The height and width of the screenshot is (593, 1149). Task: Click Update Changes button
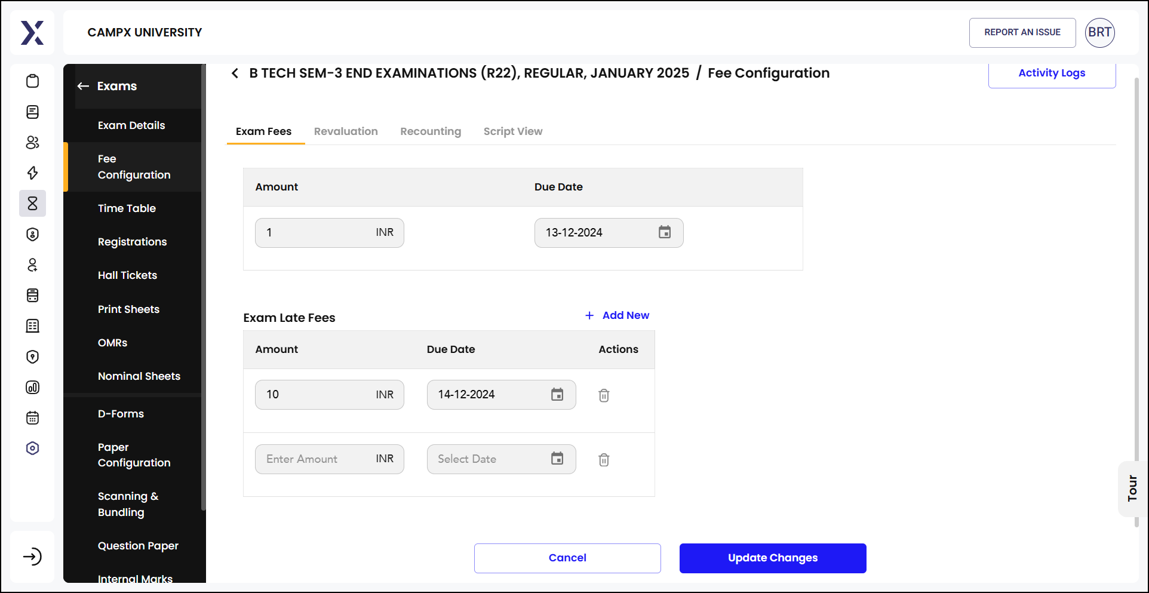tap(773, 558)
